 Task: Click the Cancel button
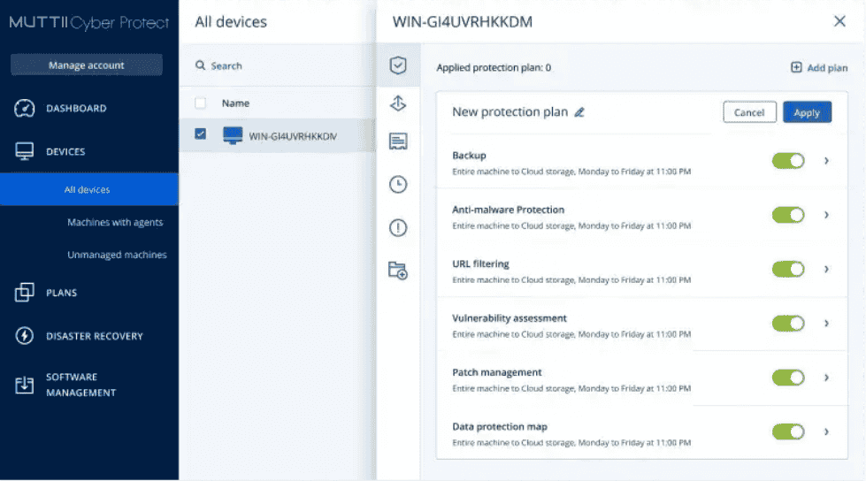pyautogui.click(x=748, y=112)
